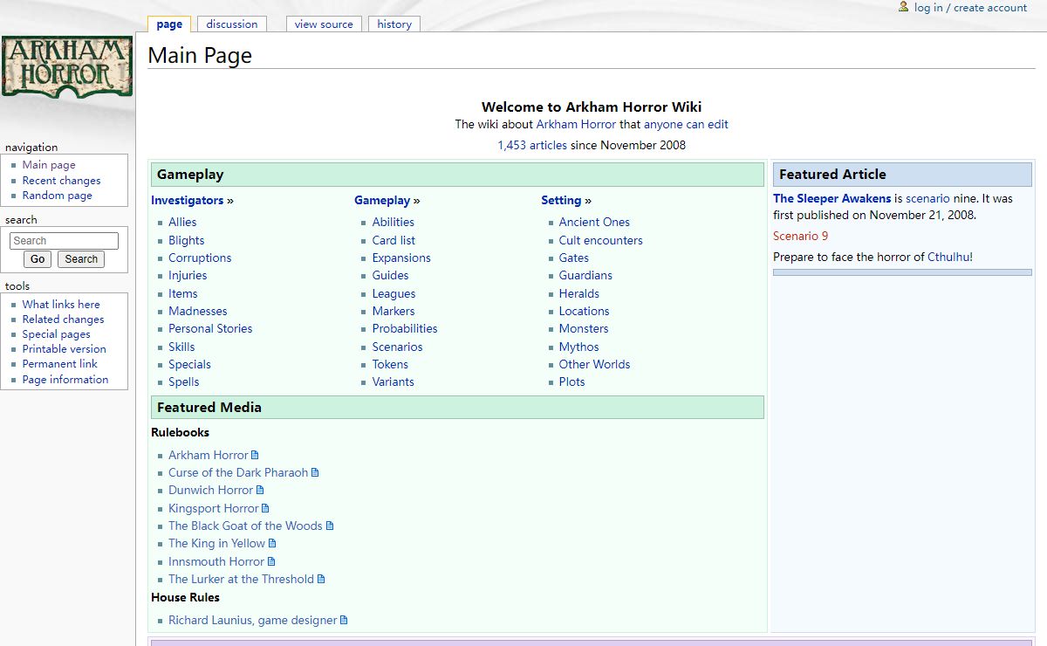Open the Expansions page
Image resolution: width=1047 pixels, height=646 pixels.
[401, 258]
